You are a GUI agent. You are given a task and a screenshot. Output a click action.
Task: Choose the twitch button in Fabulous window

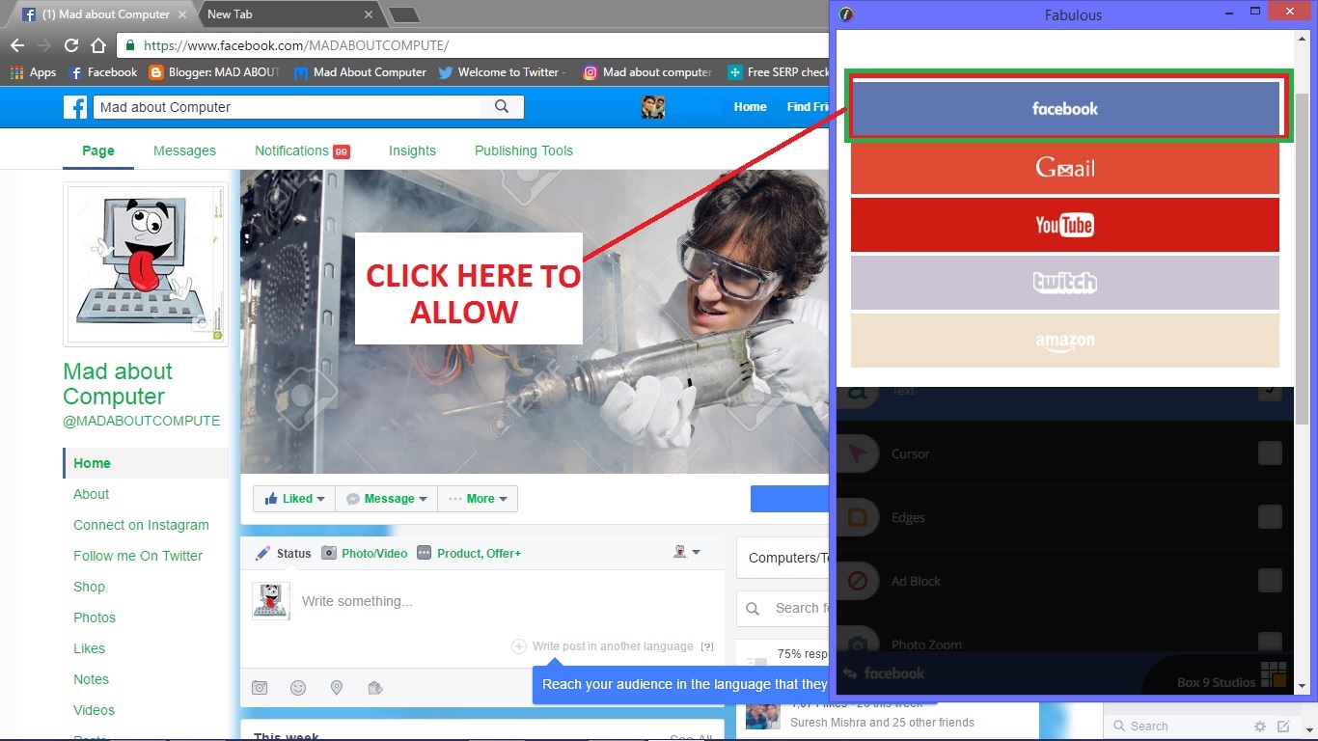click(1065, 283)
